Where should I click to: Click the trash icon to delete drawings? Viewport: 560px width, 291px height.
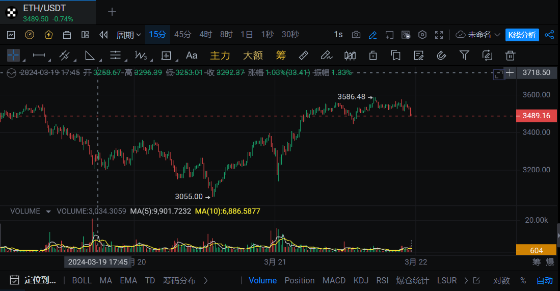click(510, 55)
